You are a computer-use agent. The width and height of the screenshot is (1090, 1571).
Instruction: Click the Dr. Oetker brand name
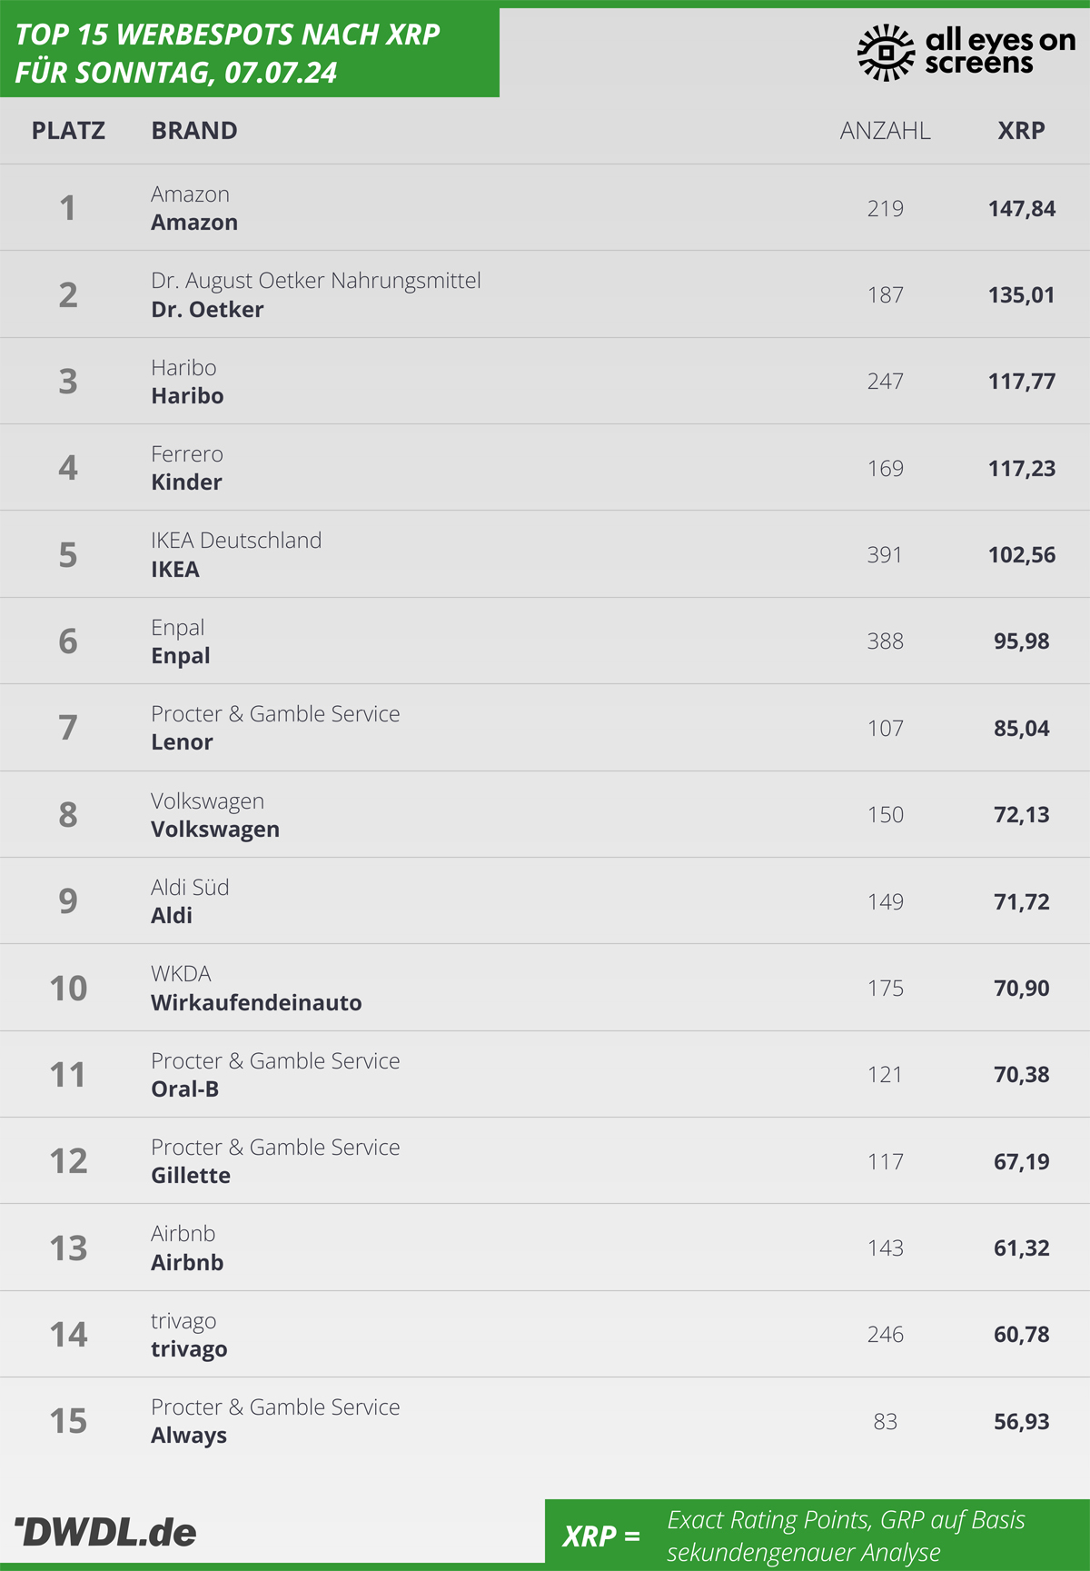pos(207,310)
